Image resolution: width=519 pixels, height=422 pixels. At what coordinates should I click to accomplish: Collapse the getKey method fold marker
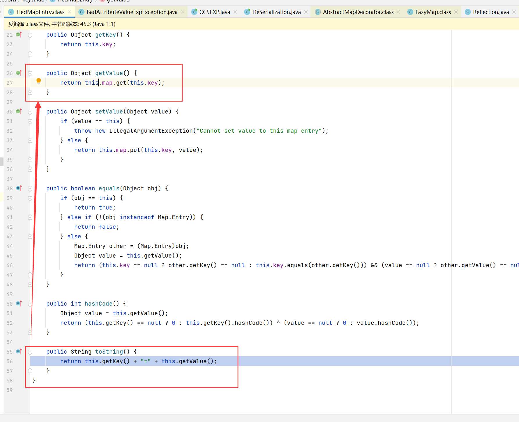coord(30,35)
